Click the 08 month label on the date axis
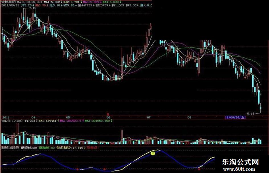 (x=189, y=118)
